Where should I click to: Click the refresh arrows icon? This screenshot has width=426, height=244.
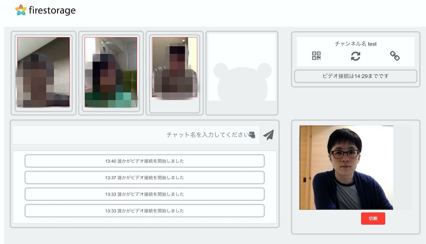coord(355,56)
